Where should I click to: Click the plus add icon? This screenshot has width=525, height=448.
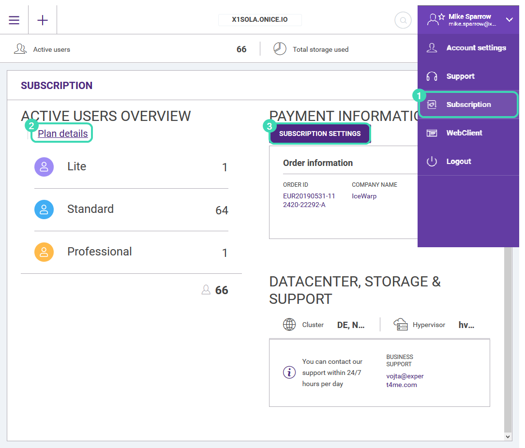tap(43, 20)
